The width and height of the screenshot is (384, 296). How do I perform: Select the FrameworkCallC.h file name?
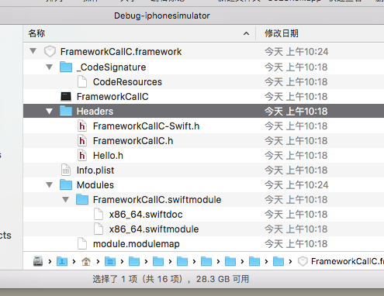click(133, 141)
